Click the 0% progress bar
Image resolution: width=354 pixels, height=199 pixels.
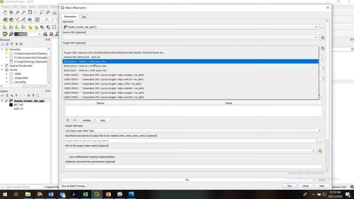pos(187,180)
